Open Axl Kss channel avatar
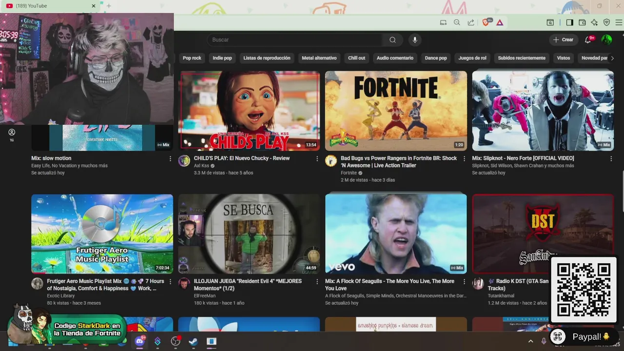The height and width of the screenshot is (351, 624). pos(184,161)
